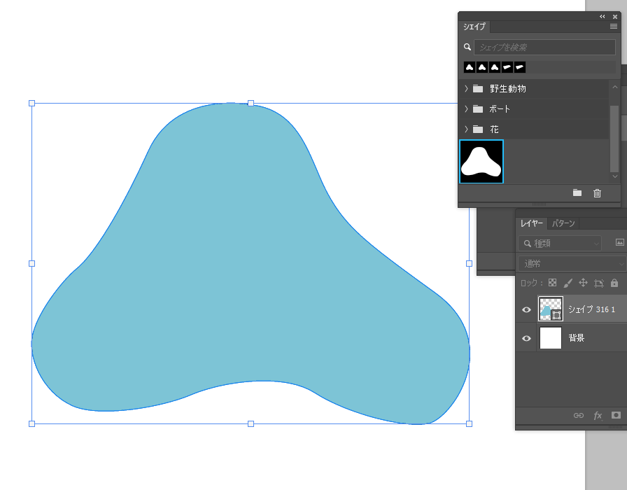Open the 通常 blend mode dropdown
The image size is (627, 490).
click(x=571, y=263)
